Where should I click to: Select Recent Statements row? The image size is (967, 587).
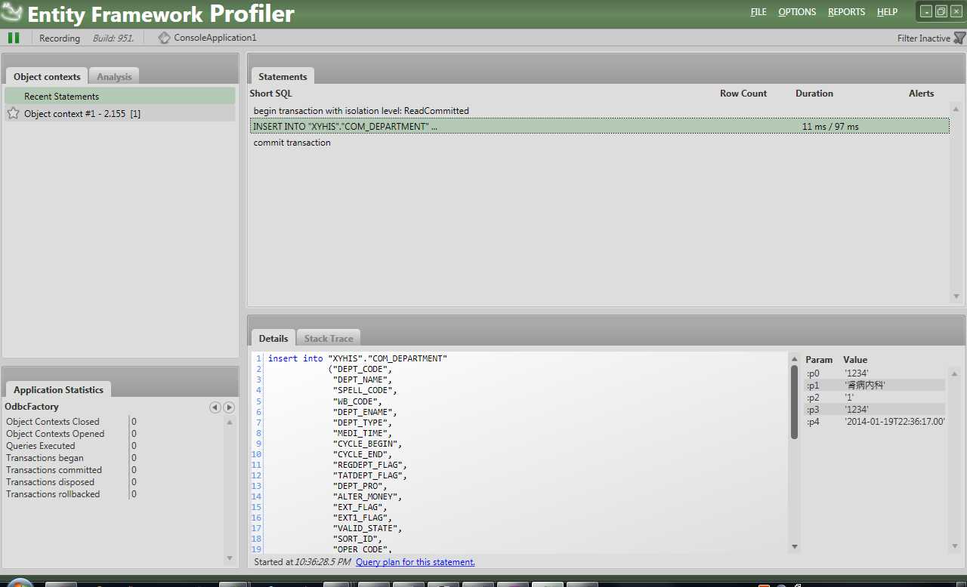tap(120, 96)
